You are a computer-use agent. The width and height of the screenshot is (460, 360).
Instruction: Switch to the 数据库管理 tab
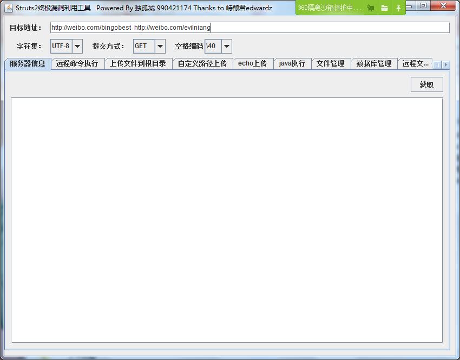[x=374, y=64]
